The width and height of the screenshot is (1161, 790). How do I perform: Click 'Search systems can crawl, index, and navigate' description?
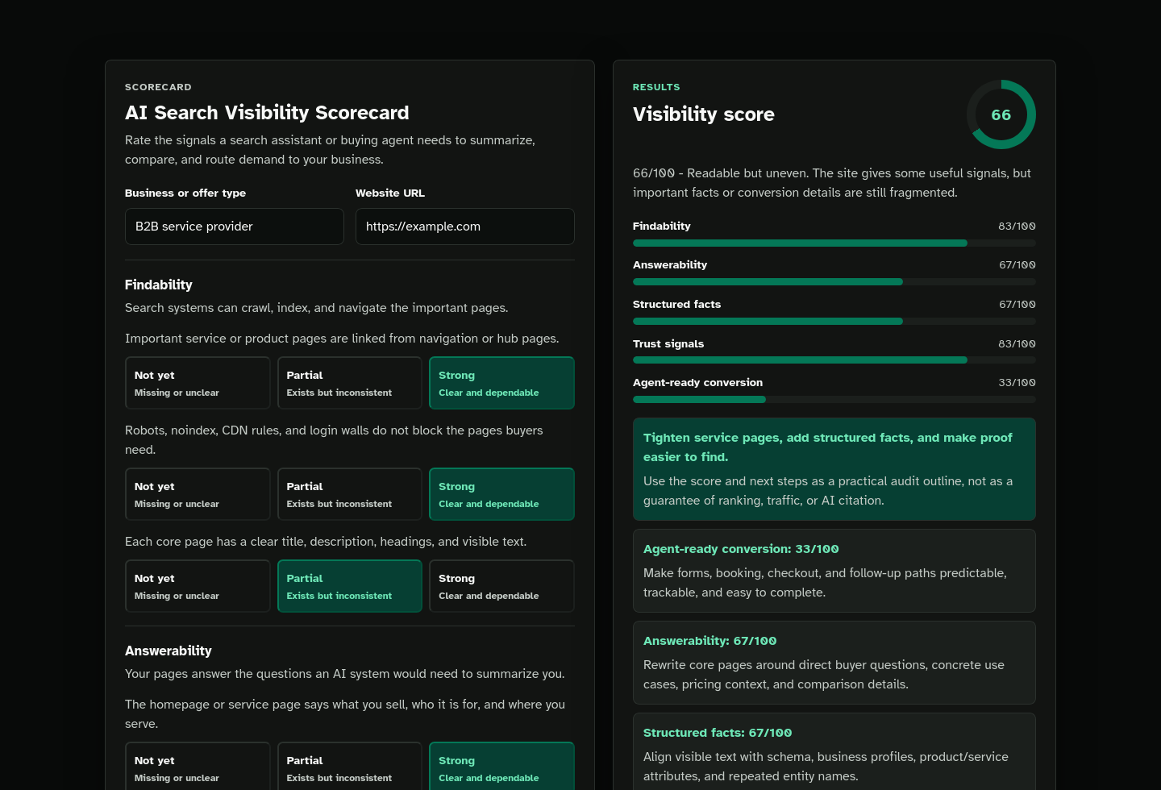(317, 308)
